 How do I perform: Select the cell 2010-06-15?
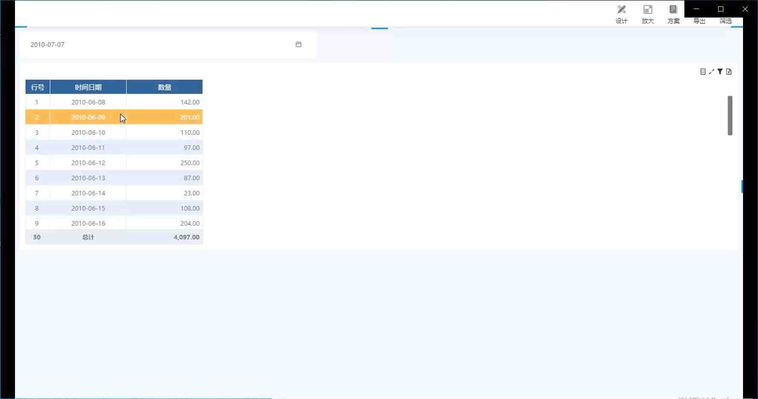[88, 208]
